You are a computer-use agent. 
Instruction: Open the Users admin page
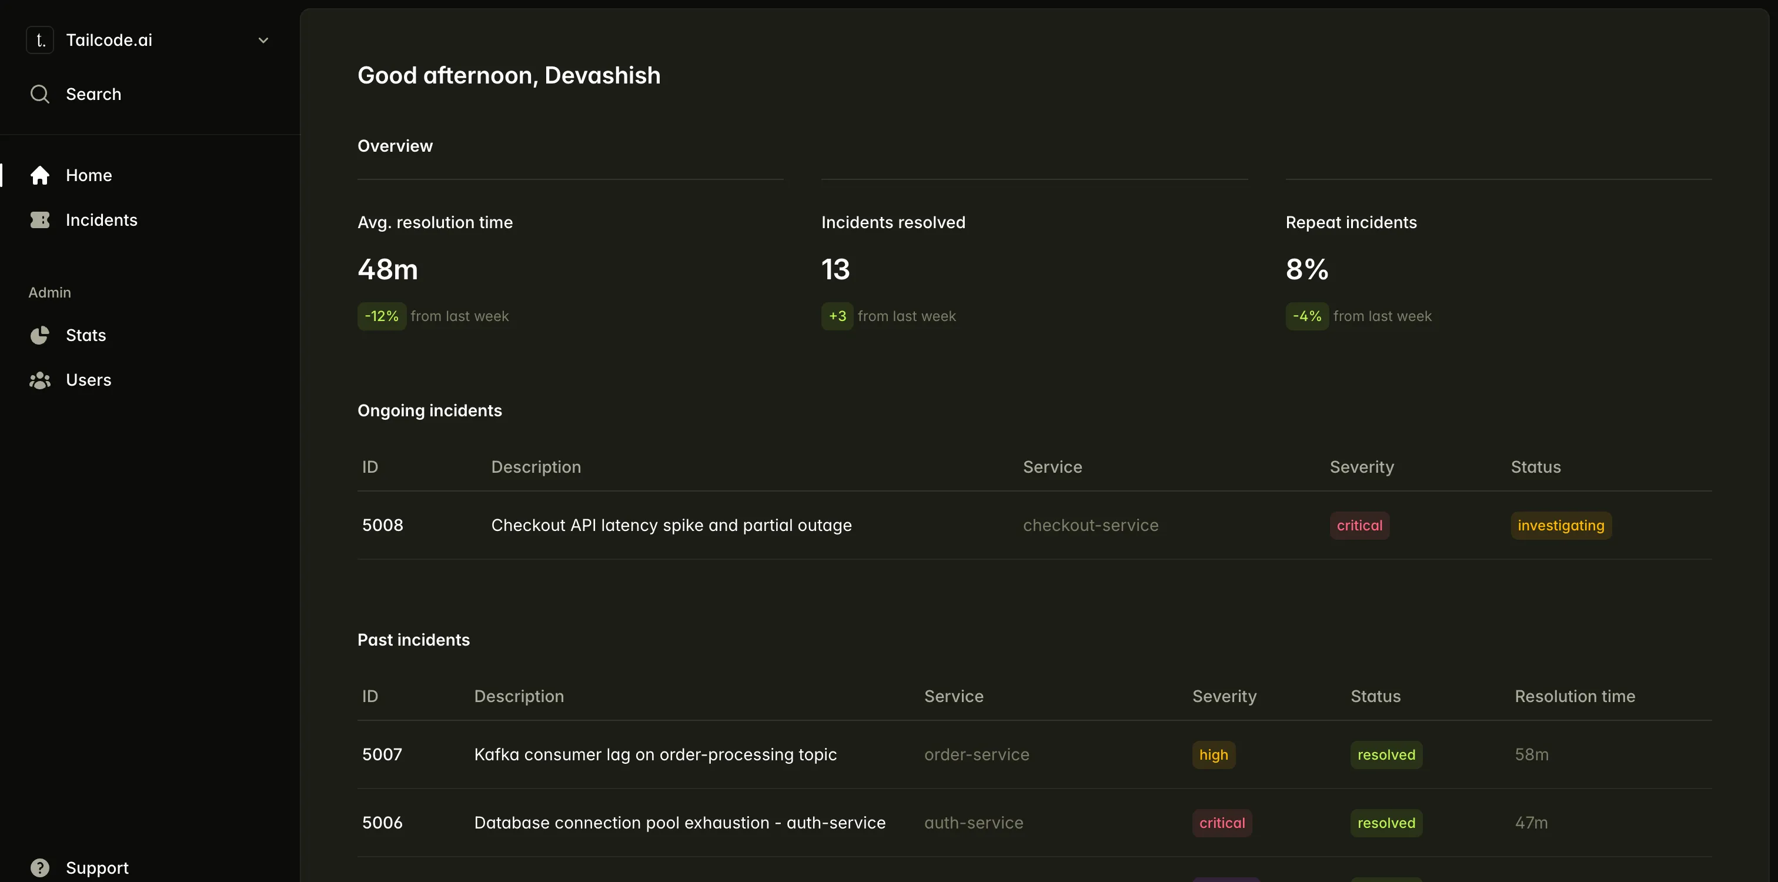(88, 380)
